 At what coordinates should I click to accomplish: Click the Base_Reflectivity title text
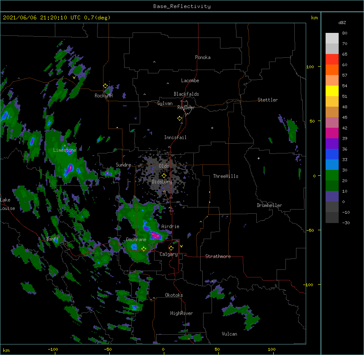182,6
